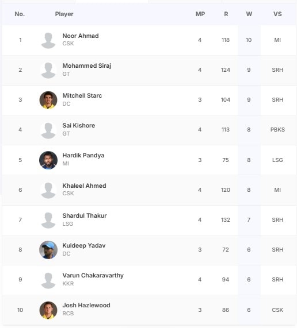Click Khaleel Ahmed's placeholder avatar

coord(48,190)
